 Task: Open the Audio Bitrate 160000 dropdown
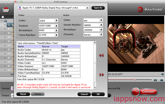click(x=101, y=30)
